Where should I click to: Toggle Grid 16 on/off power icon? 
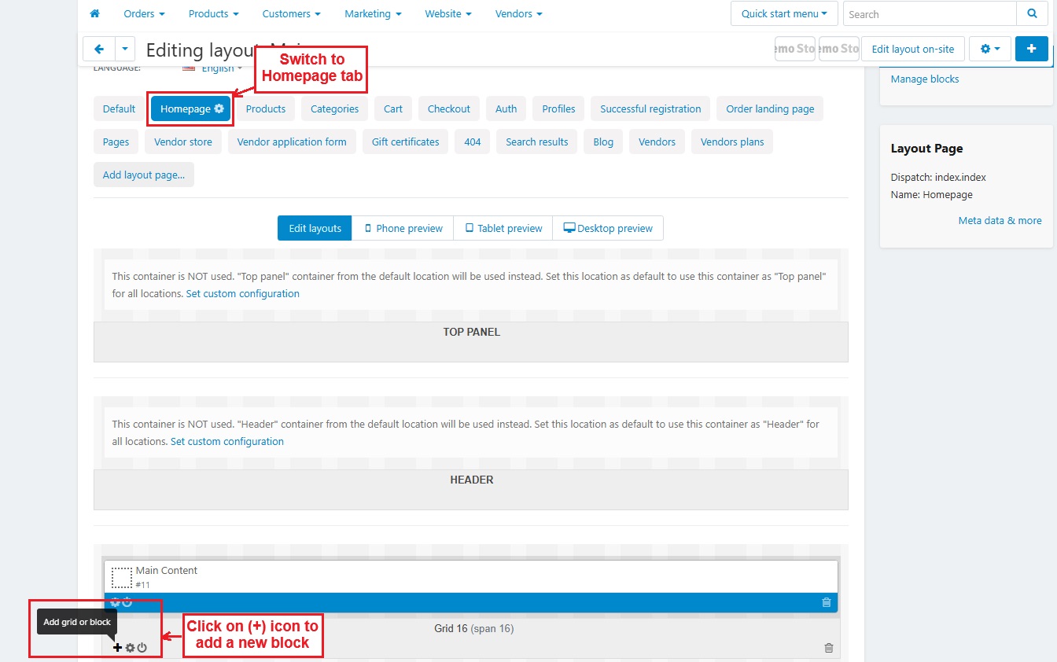pos(142,648)
